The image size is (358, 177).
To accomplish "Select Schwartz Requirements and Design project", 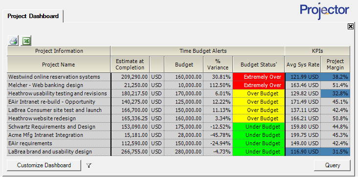I will (x=59, y=127).
